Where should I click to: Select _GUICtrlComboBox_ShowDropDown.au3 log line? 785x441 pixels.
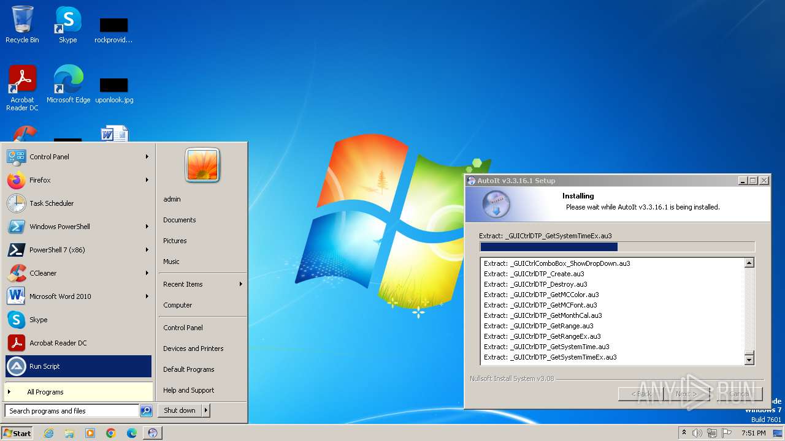pyautogui.click(x=557, y=263)
